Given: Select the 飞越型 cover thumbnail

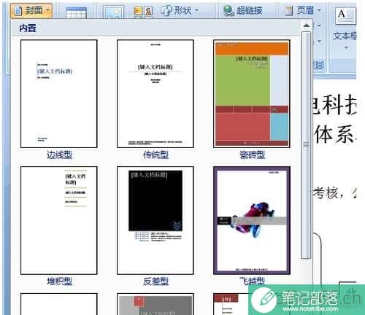Looking at the screenshot, I should tap(252, 220).
